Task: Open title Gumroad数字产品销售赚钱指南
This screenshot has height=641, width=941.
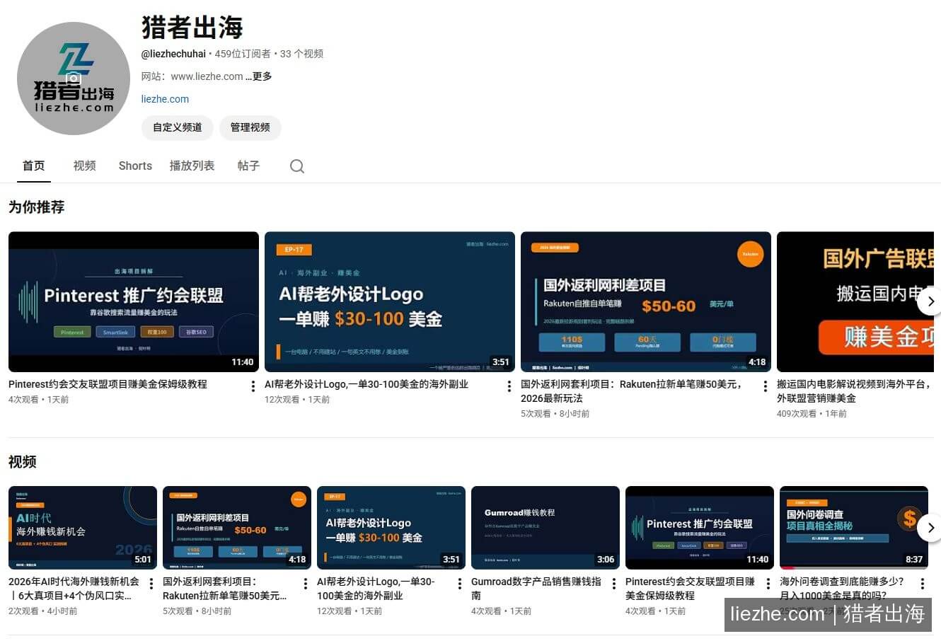Action: 536,589
